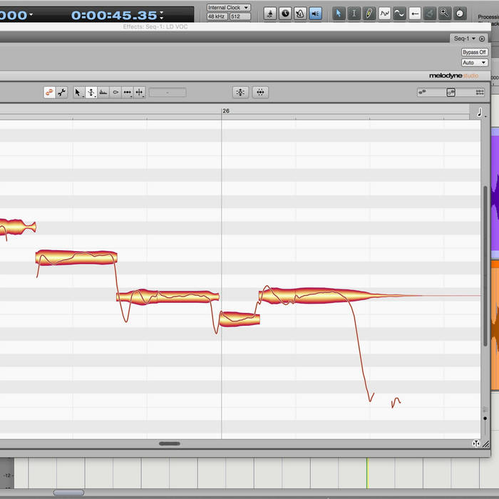
Task: Set view slider to multi-track icon
Action: 480,92
